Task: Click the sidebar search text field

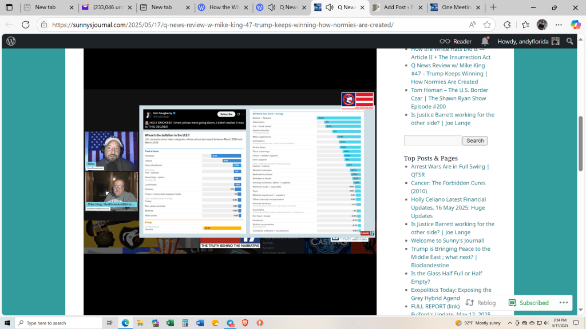Action: pyautogui.click(x=433, y=141)
